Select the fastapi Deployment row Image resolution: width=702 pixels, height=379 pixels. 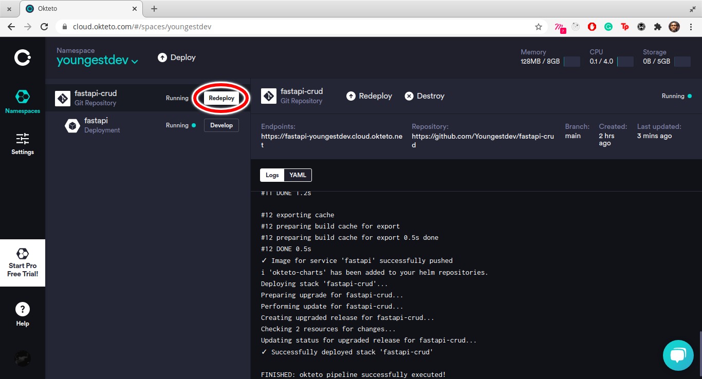click(148, 125)
